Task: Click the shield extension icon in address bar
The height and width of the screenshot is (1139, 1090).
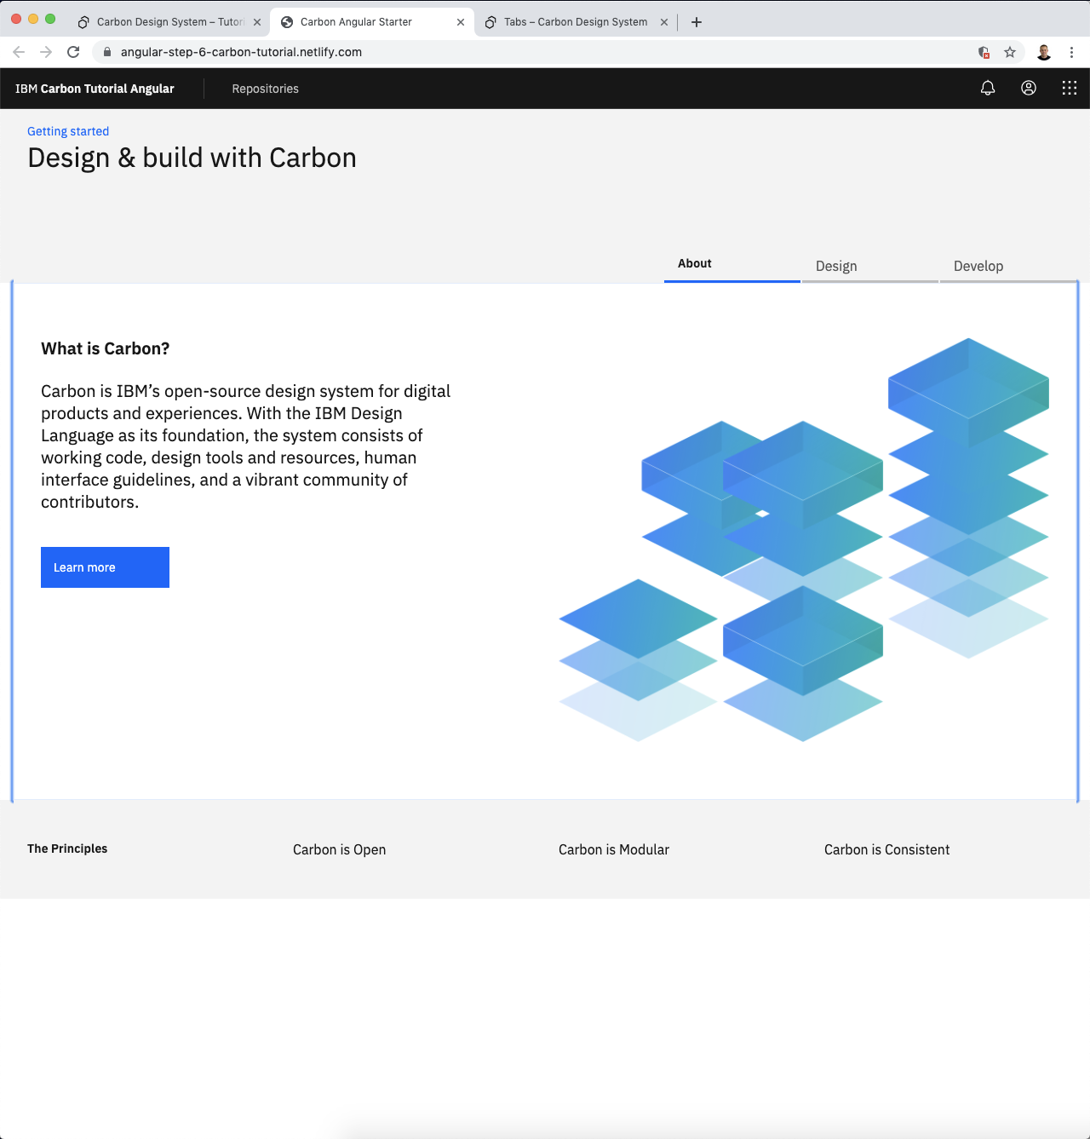Action: [984, 52]
